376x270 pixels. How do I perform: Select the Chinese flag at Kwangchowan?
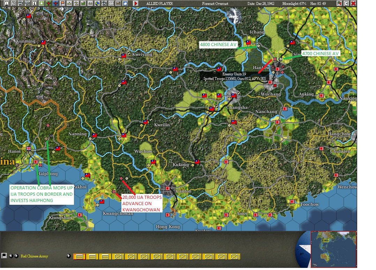pos(102,201)
